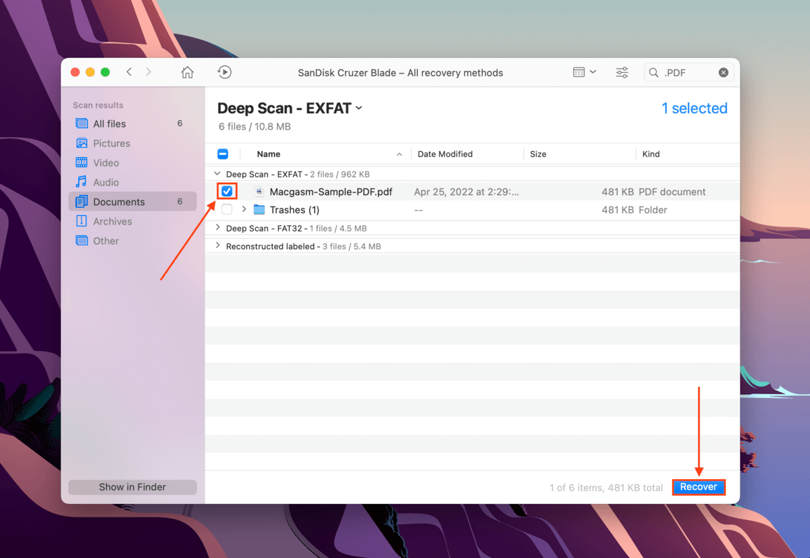Open the view mode grid dropdown
The height and width of the screenshot is (558, 810).
click(585, 72)
